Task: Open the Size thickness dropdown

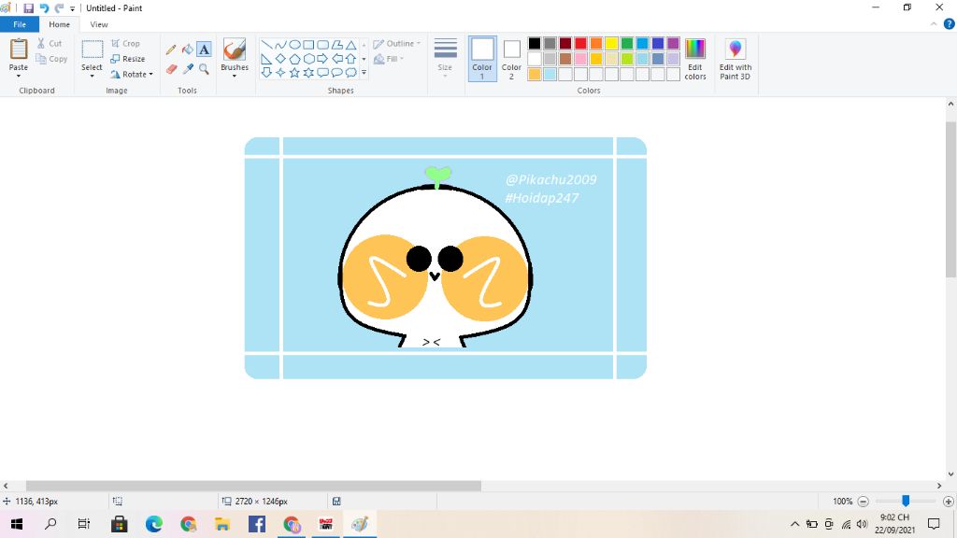Action: point(445,59)
